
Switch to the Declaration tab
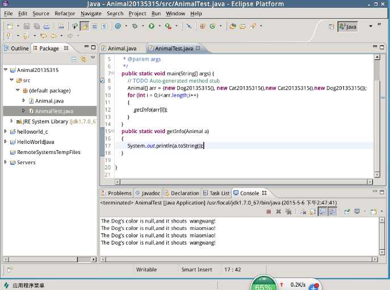[x=182, y=193]
